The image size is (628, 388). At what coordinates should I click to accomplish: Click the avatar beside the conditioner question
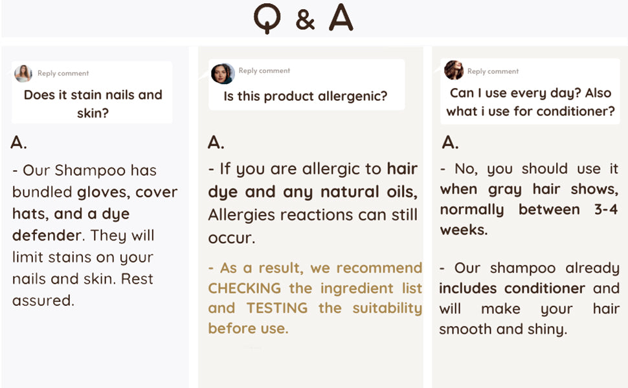[x=453, y=70]
